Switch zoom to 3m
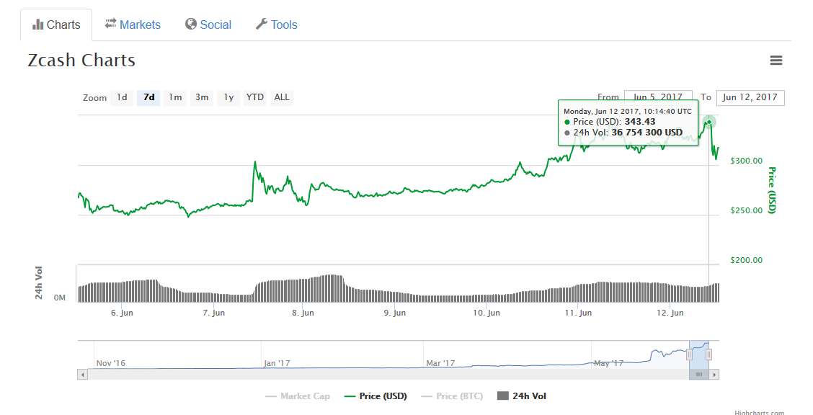 pos(202,97)
